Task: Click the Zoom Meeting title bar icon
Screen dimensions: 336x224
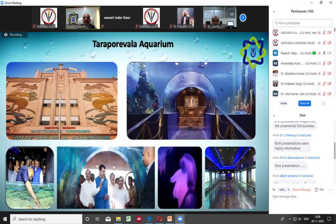Action: coord(2,3)
